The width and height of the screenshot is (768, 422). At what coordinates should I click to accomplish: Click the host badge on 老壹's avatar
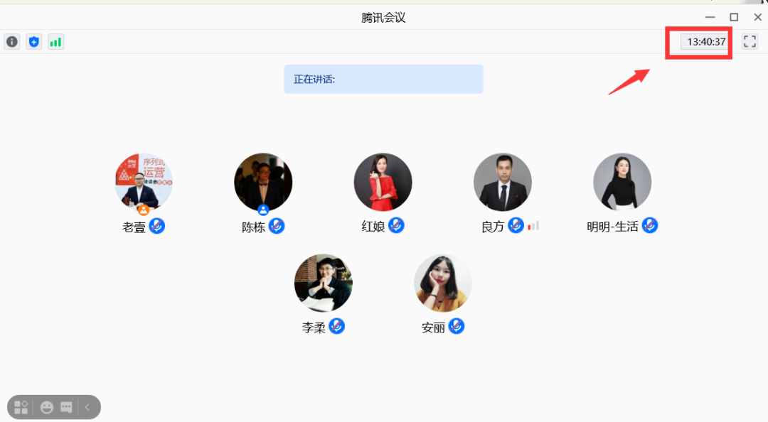[x=144, y=210]
